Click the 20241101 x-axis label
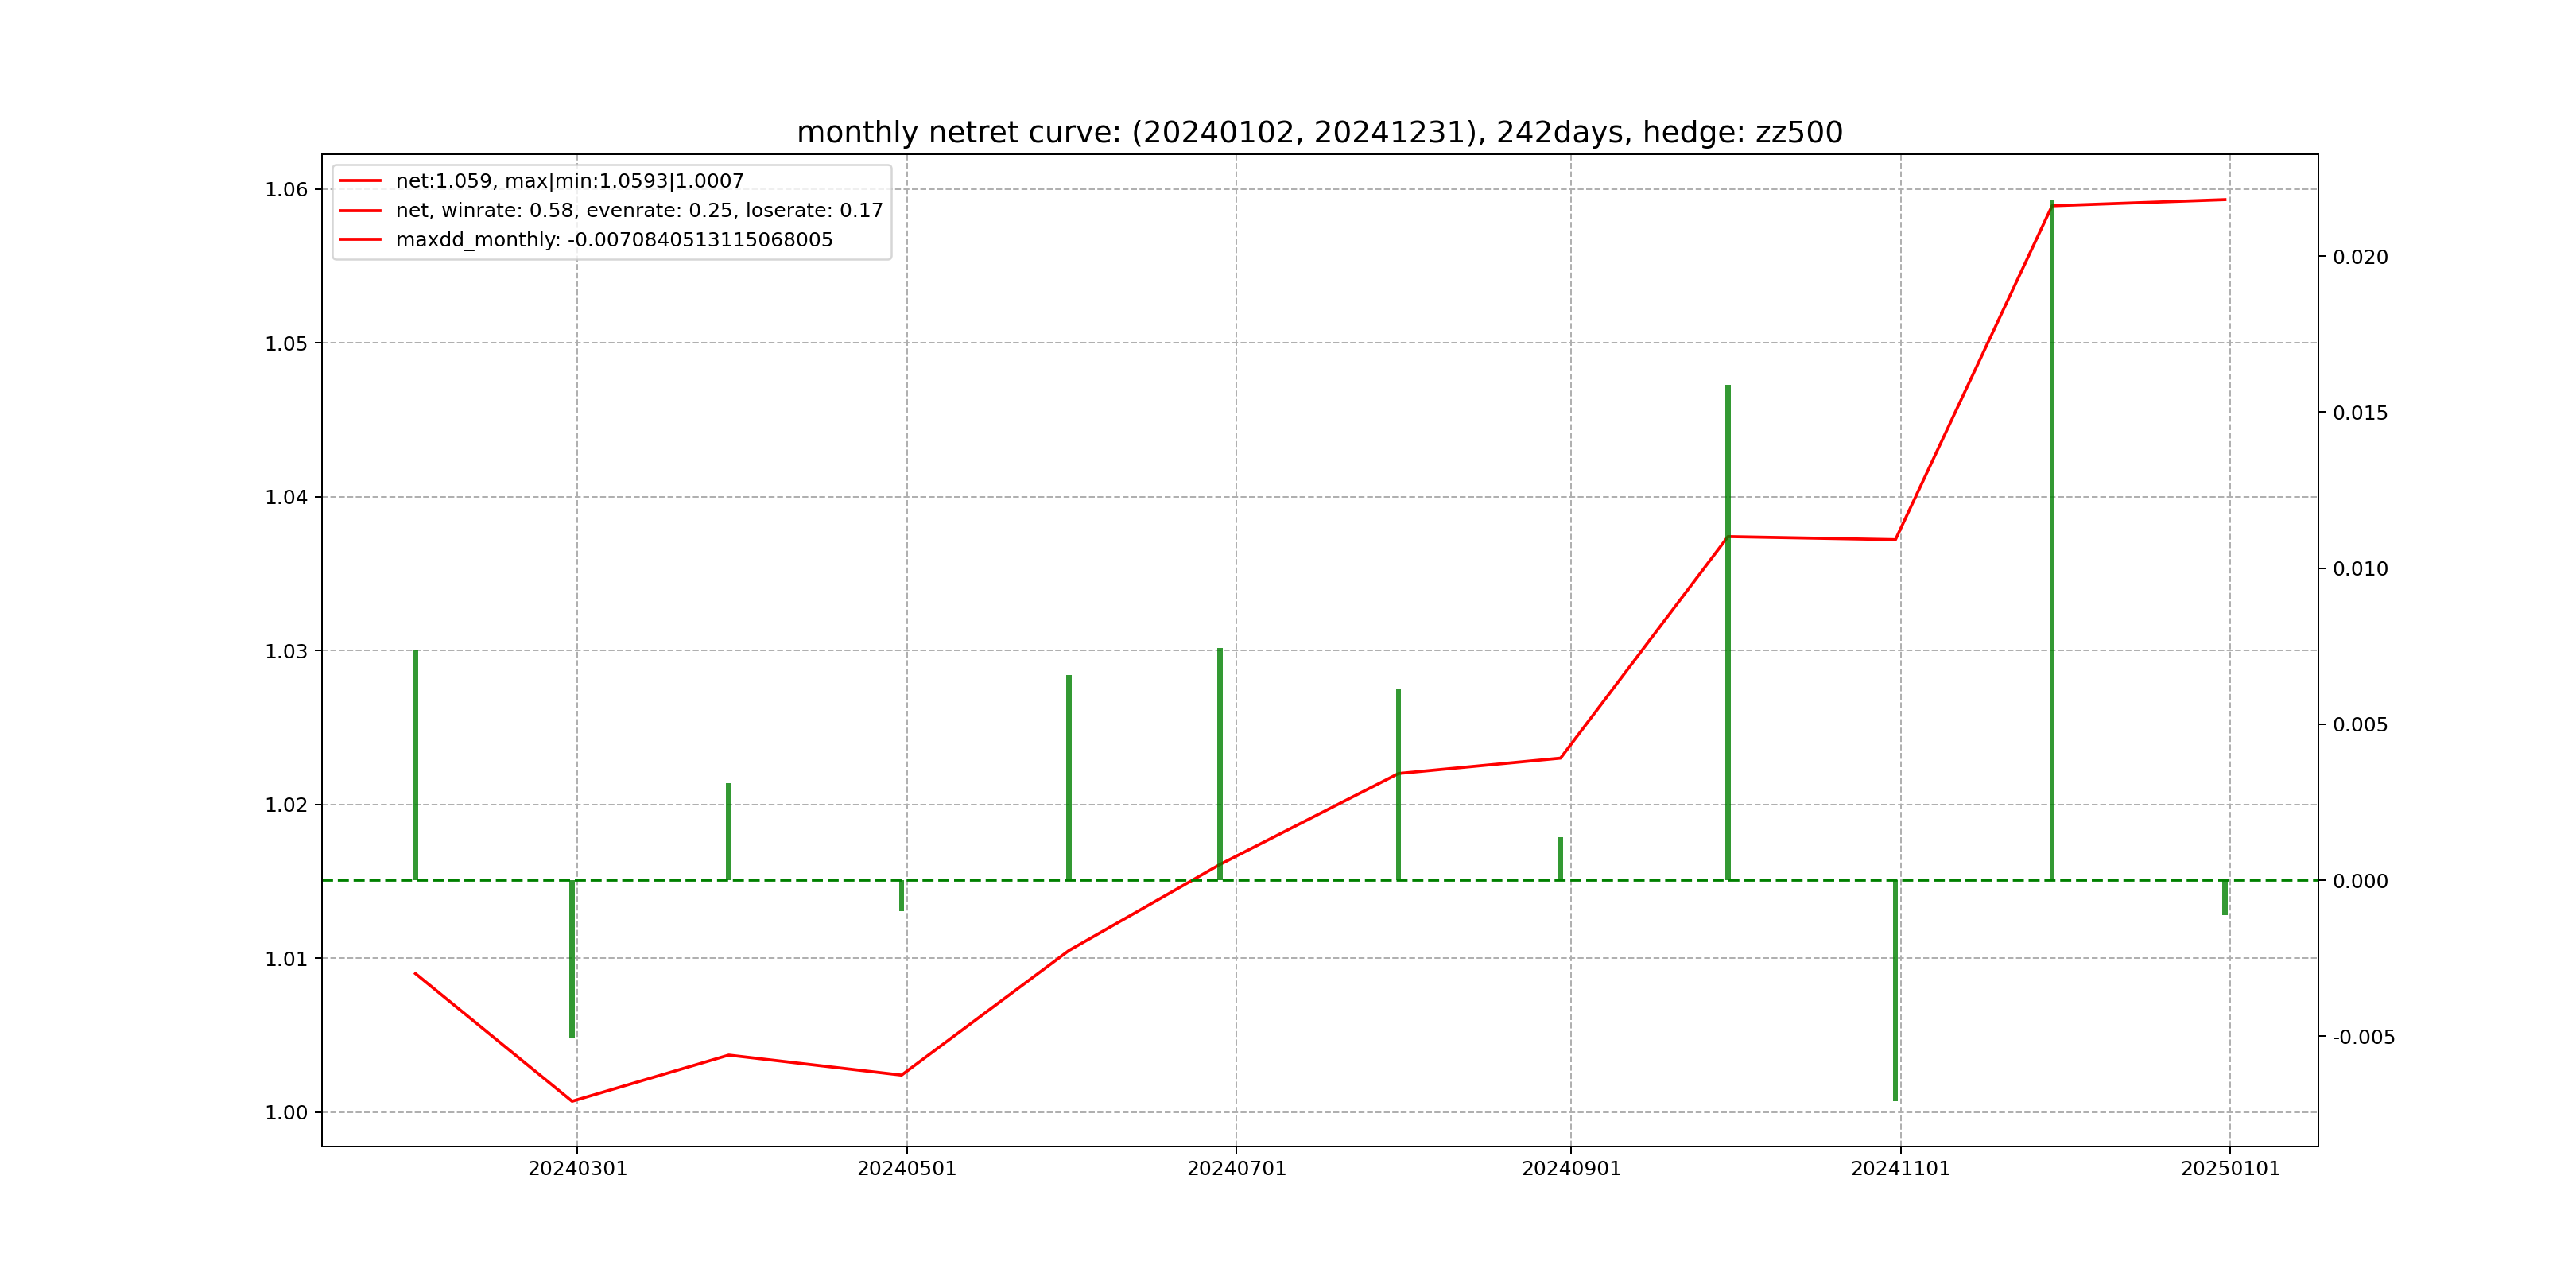This screenshot has width=2576, height=1288. tap(1900, 1169)
